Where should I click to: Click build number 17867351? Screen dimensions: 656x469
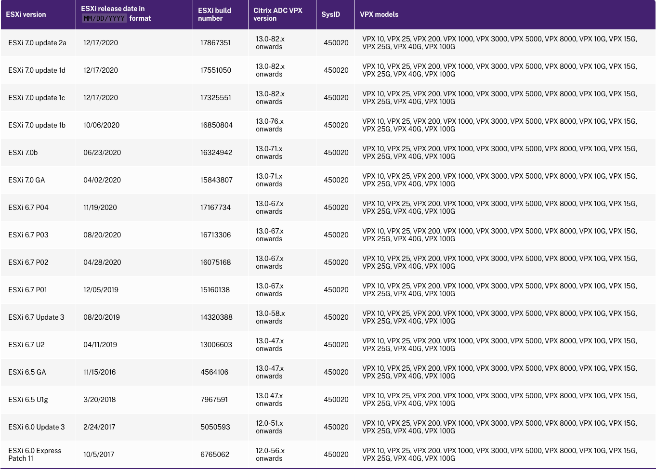click(x=216, y=43)
